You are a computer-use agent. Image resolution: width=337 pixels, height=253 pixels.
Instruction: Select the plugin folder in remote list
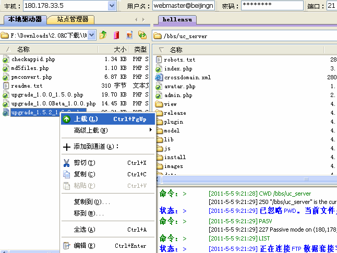(x=173, y=122)
